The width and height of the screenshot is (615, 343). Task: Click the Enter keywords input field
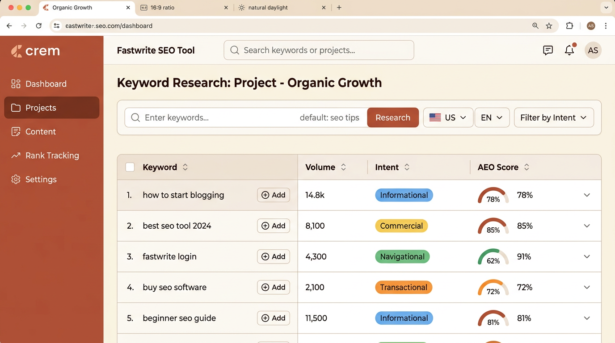coord(246,117)
